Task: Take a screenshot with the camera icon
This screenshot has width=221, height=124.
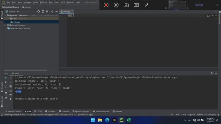Action: (x=126, y=5)
